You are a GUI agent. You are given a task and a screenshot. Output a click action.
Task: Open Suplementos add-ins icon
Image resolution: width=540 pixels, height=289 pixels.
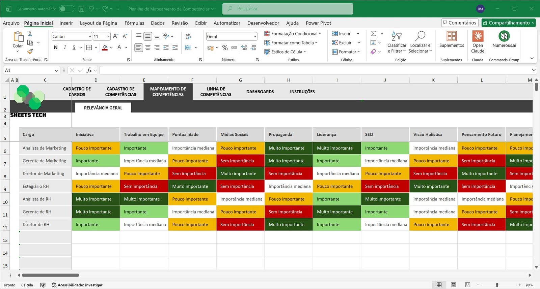pyautogui.click(x=452, y=39)
